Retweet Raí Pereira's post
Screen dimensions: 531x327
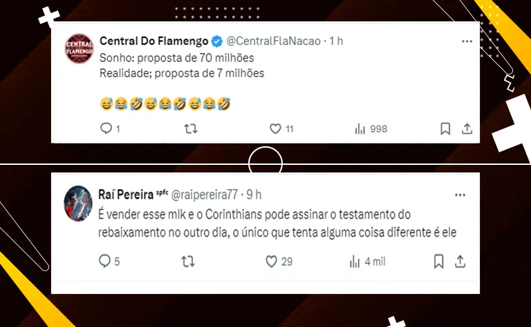click(187, 261)
